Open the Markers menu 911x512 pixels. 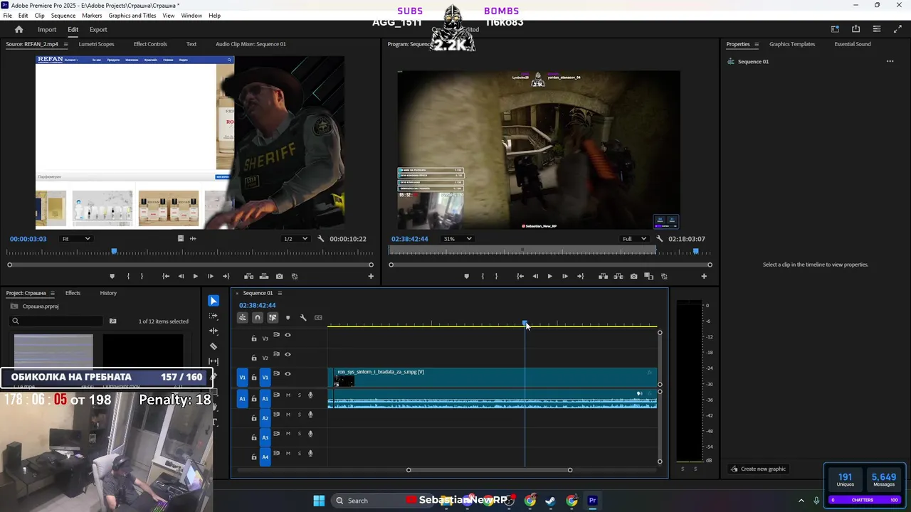(92, 16)
